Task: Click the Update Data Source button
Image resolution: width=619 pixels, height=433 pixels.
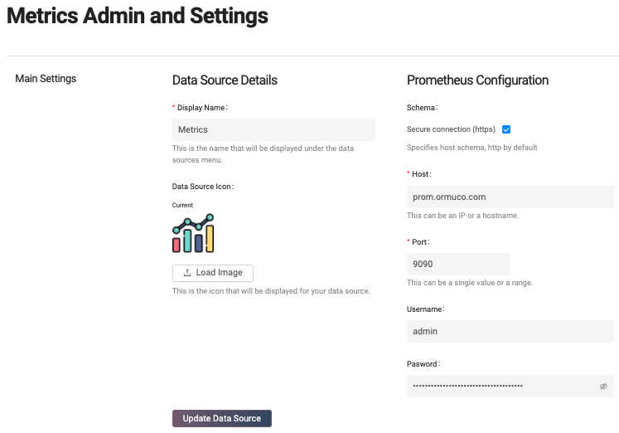Action: (221, 418)
